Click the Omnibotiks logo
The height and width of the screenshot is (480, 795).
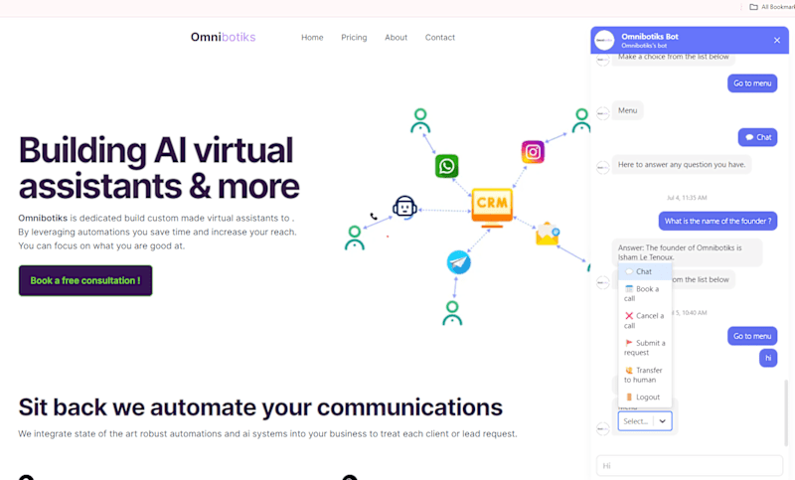pos(223,37)
